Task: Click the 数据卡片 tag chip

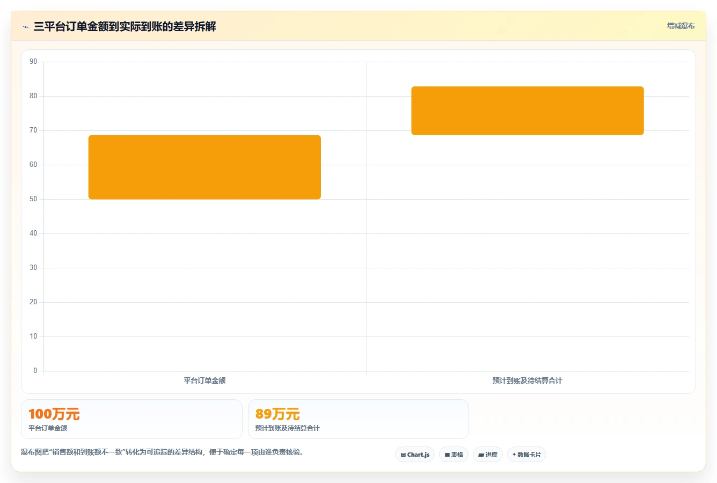Action: click(526, 455)
